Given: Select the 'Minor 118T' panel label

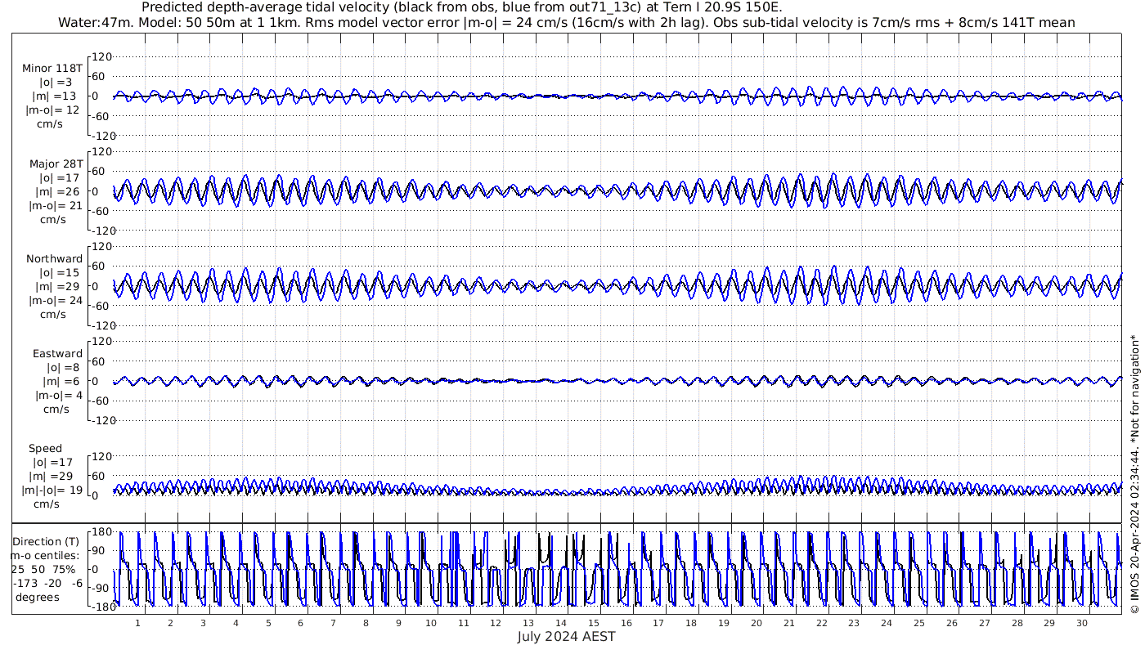Looking at the screenshot, I should click(x=52, y=69).
